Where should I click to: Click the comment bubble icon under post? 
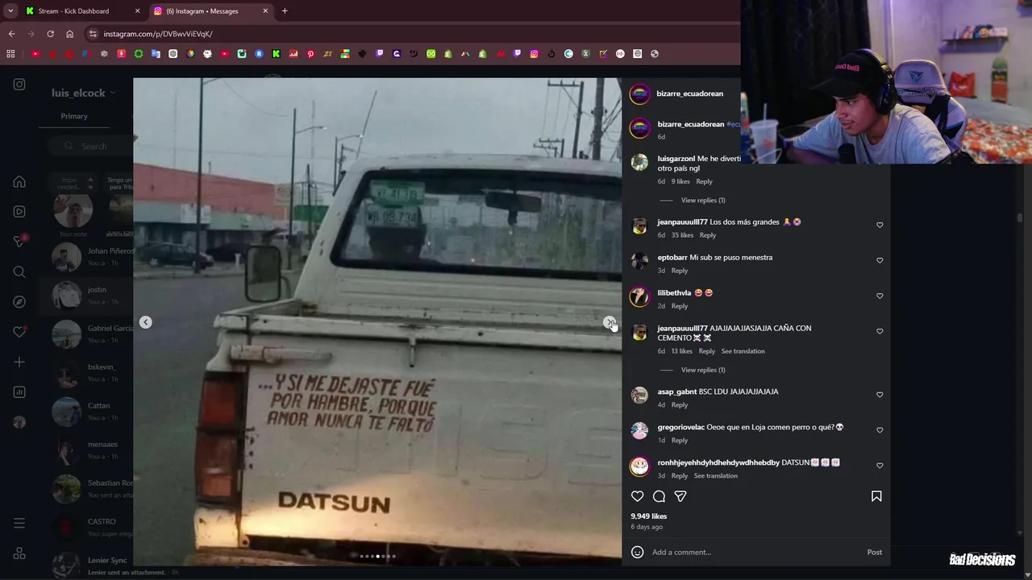tap(659, 496)
